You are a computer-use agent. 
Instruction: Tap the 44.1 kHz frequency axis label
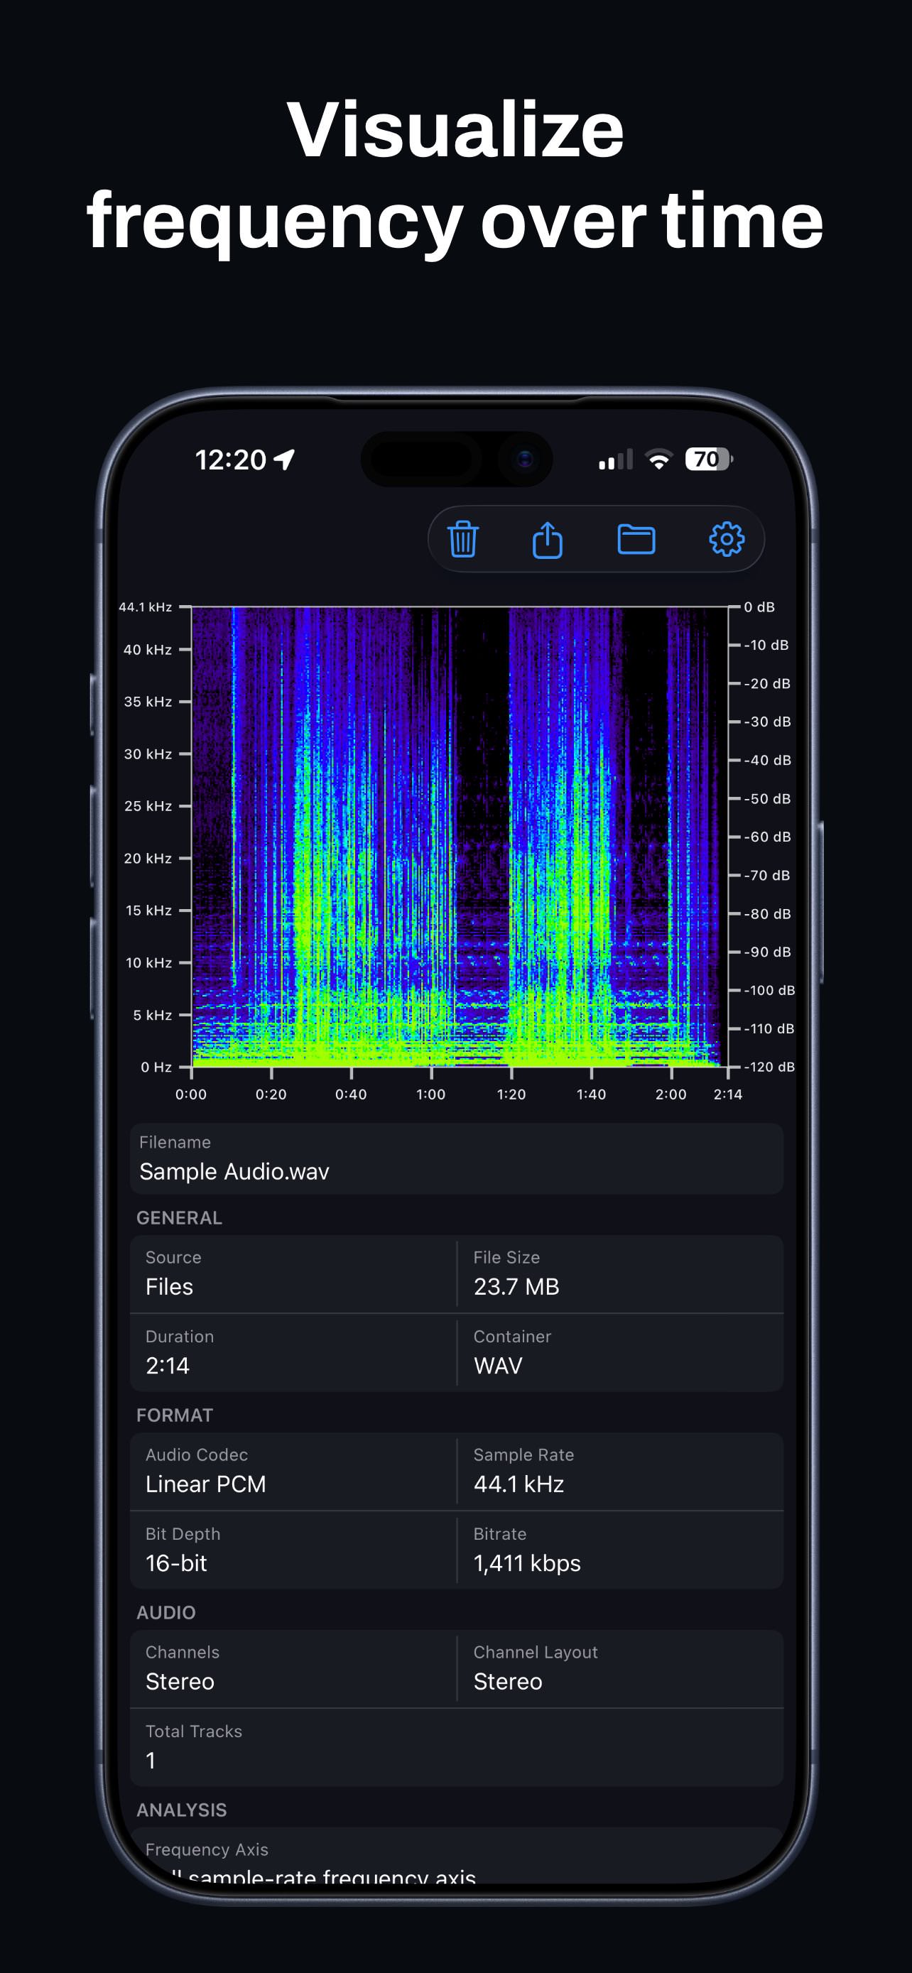[146, 607]
